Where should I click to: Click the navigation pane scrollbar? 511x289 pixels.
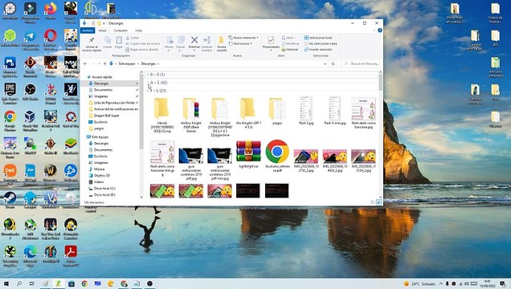[x=141, y=111]
